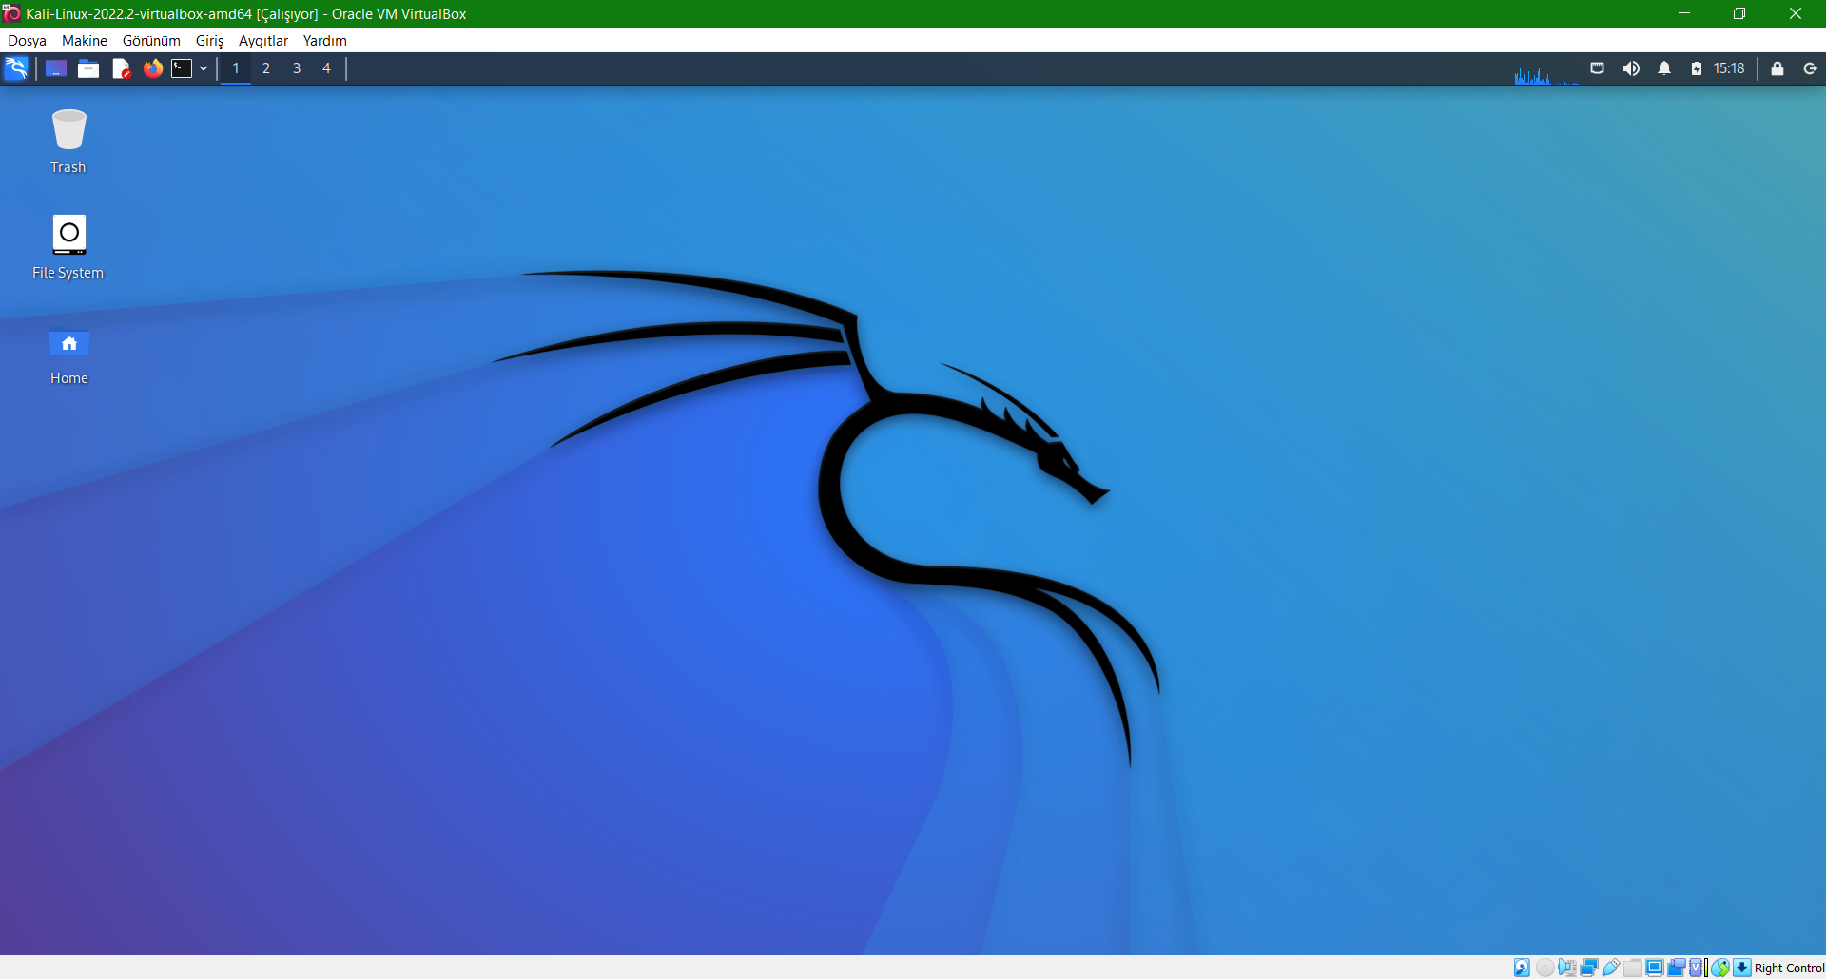This screenshot has height=979, width=1826.
Task: Click VirtualBox recording indicator
Action: tap(1677, 968)
